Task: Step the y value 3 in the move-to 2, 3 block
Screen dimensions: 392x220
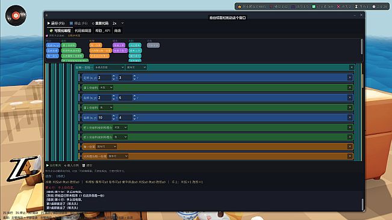Action: coord(134,78)
